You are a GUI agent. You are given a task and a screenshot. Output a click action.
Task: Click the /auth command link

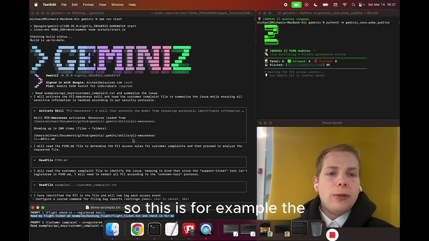coord(128,82)
